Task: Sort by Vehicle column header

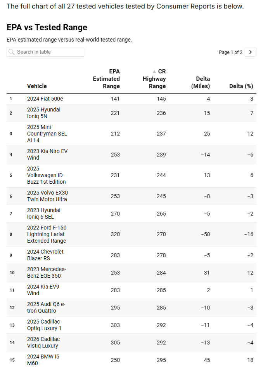Action: (37, 86)
